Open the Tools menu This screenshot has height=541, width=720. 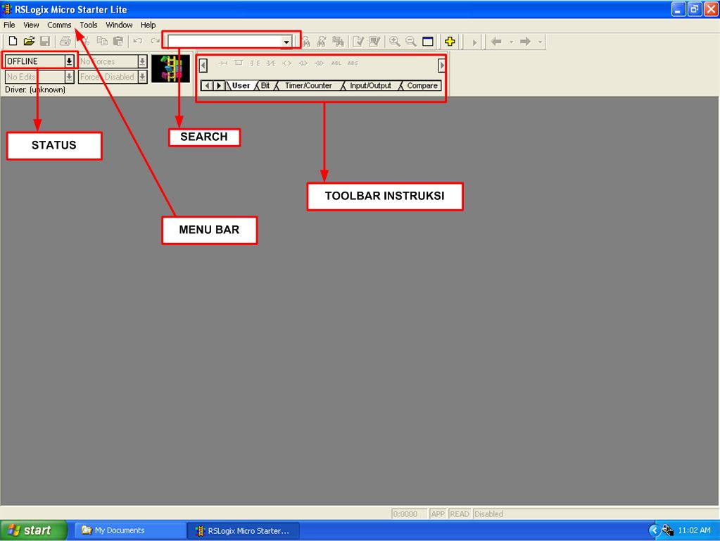pos(89,25)
